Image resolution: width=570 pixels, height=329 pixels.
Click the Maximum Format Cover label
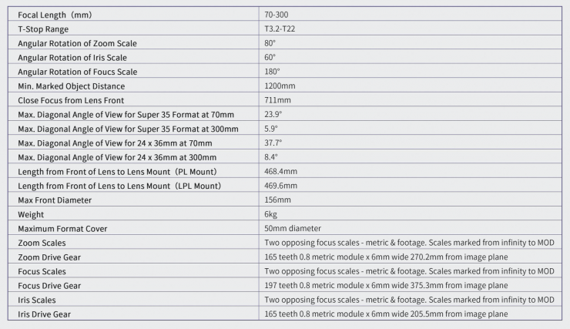click(x=62, y=228)
